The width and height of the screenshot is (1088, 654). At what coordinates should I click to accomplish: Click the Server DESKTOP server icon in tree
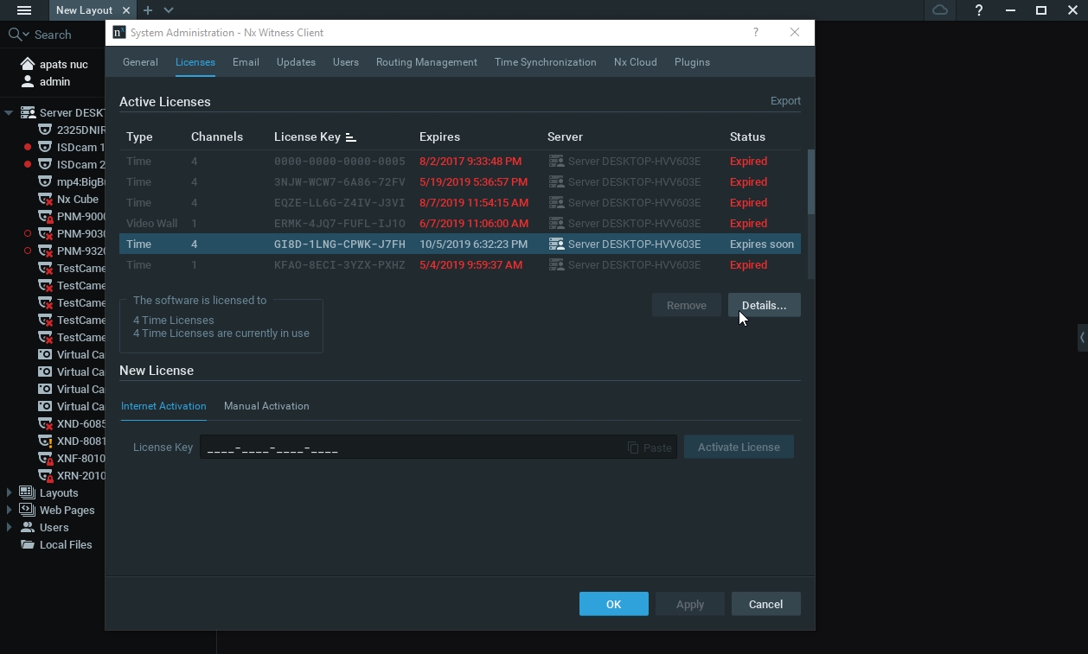28,112
